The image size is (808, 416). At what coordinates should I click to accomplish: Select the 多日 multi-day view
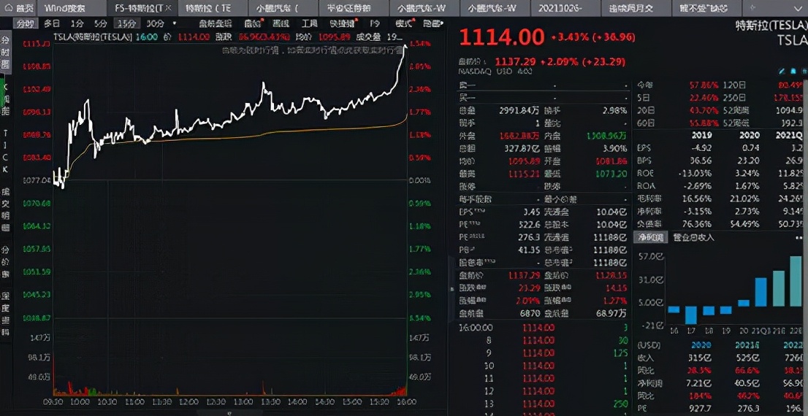click(x=52, y=23)
